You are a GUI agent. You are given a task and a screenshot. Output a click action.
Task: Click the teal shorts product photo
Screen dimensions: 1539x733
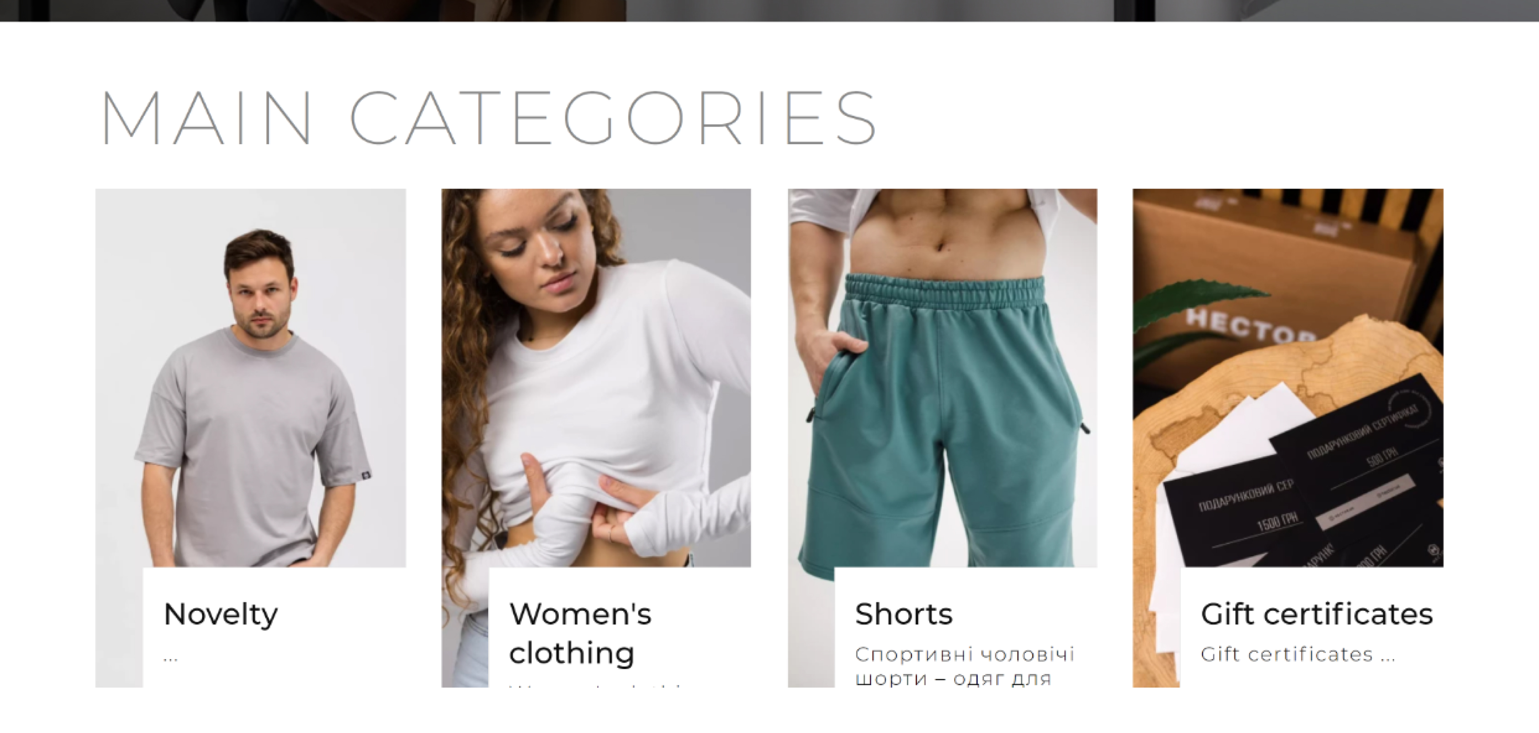click(942, 377)
